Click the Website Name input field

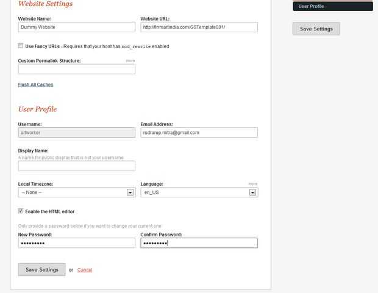[77, 27]
